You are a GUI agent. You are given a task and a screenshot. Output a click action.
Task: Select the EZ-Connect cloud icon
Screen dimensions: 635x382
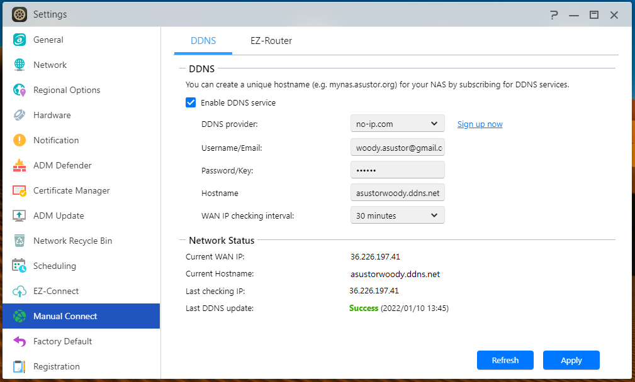click(20, 291)
